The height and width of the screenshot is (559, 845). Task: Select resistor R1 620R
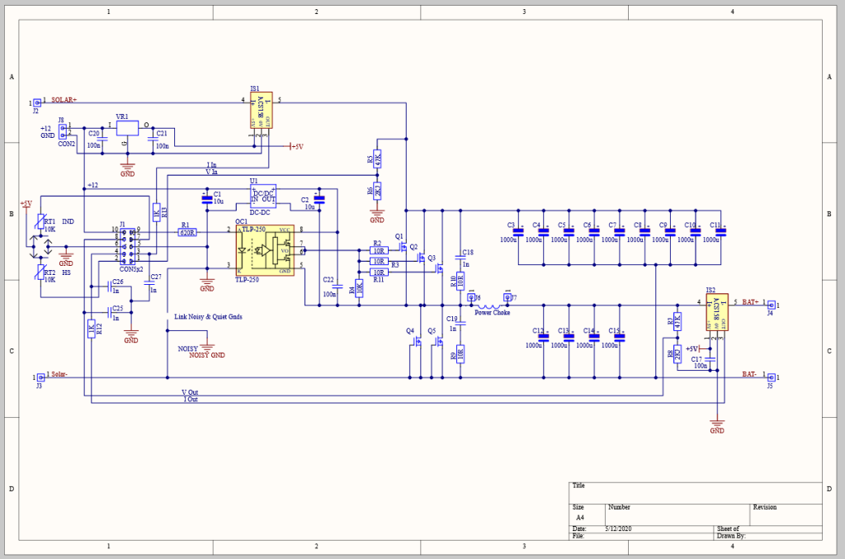[x=187, y=233]
